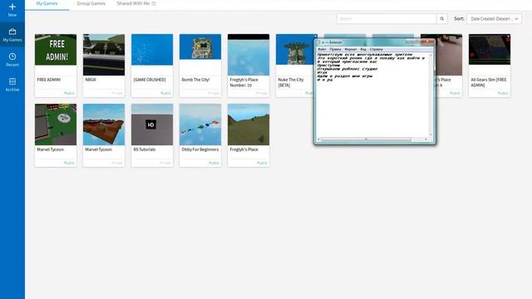This screenshot has height=299, width=532.
Task: Click the Notepad vertical scrollbar
Action: coord(431,95)
